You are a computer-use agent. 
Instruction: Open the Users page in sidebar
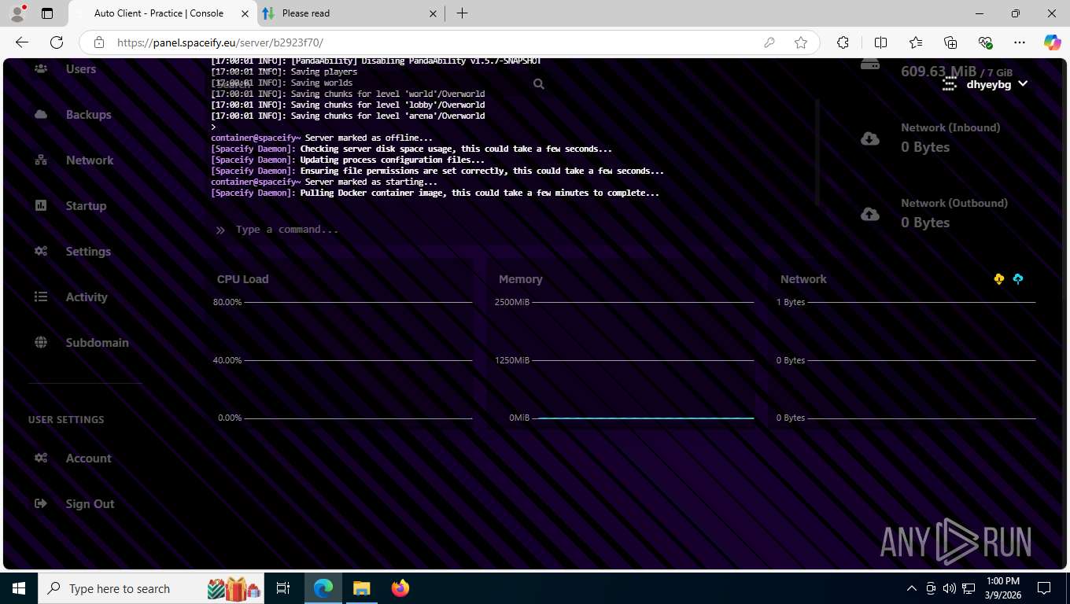coord(80,69)
